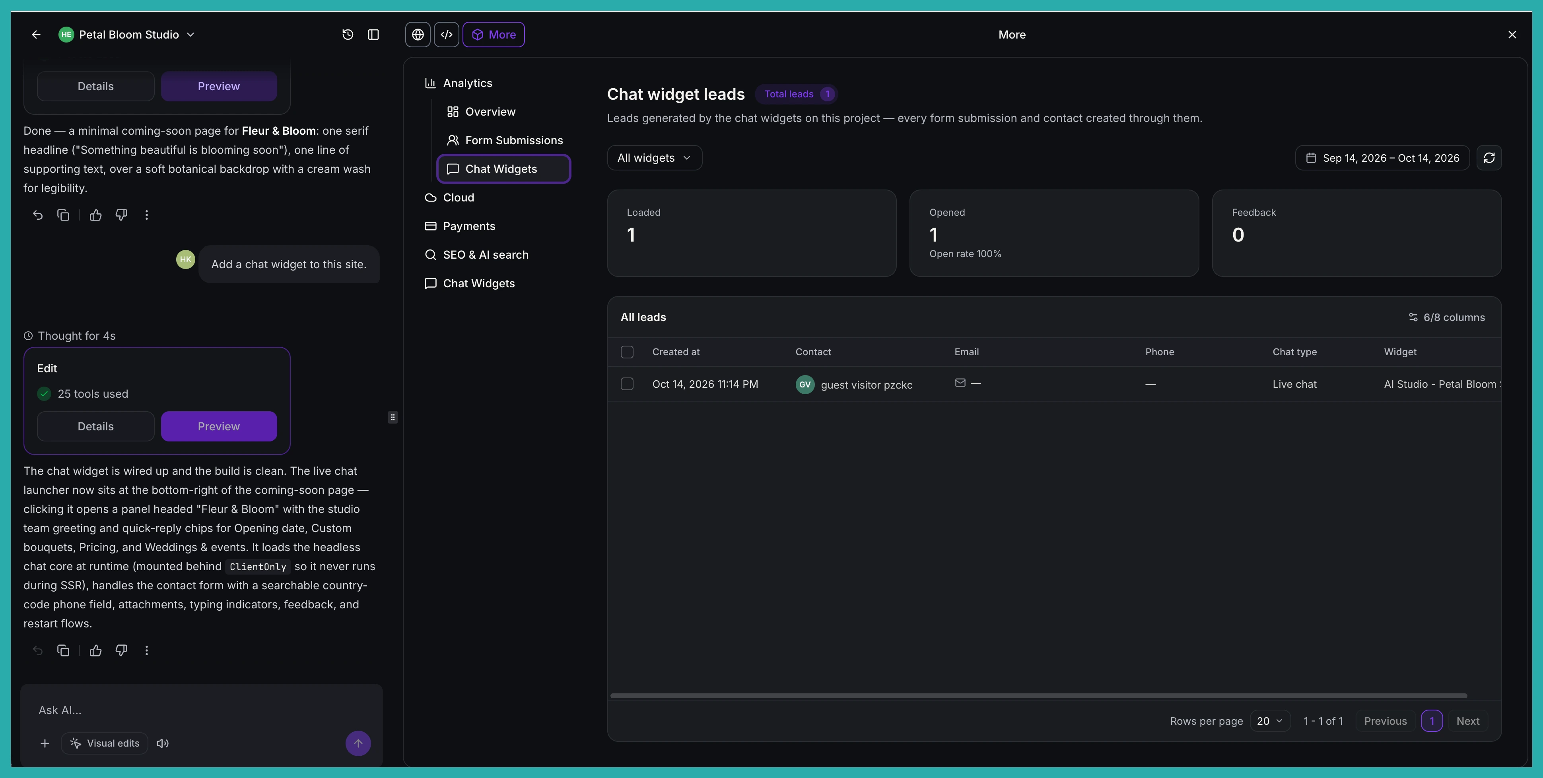Click Preview on the 25 tools used card
The height and width of the screenshot is (778, 1543).
pos(219,426)
